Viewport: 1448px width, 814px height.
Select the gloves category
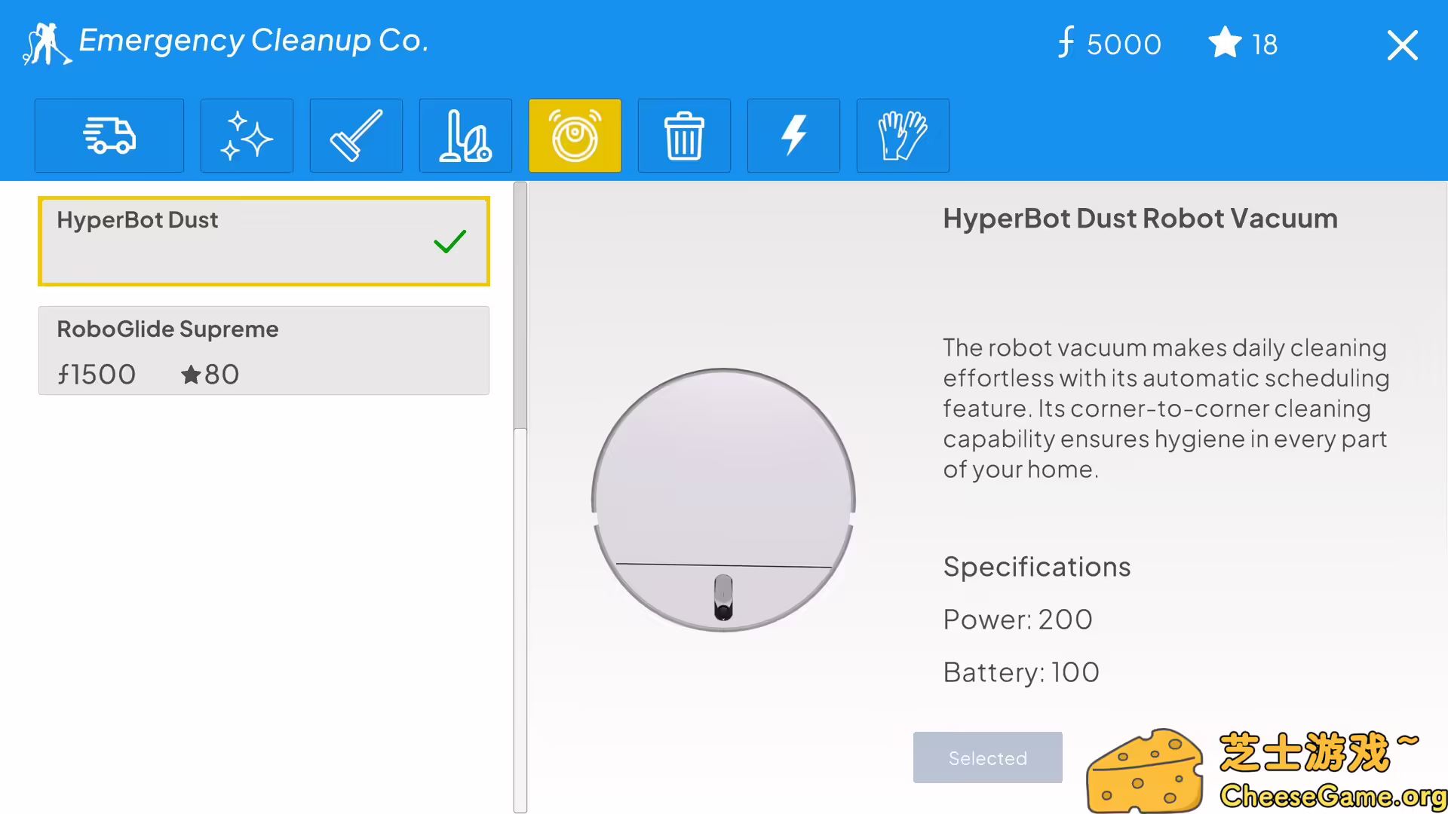pos(903,136)
